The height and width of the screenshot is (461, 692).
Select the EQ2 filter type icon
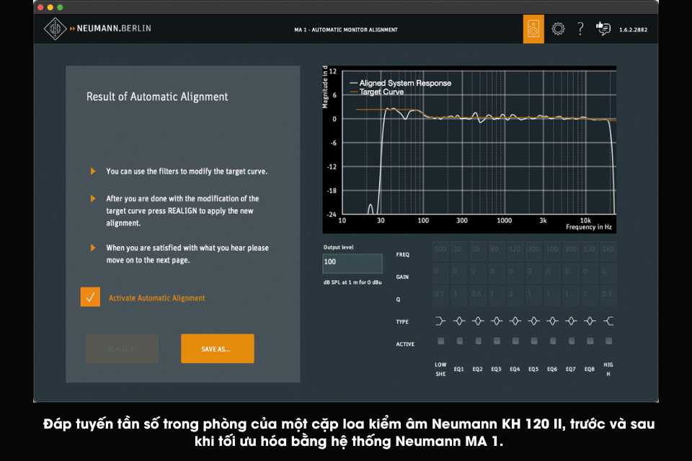[x=477, y=321]
